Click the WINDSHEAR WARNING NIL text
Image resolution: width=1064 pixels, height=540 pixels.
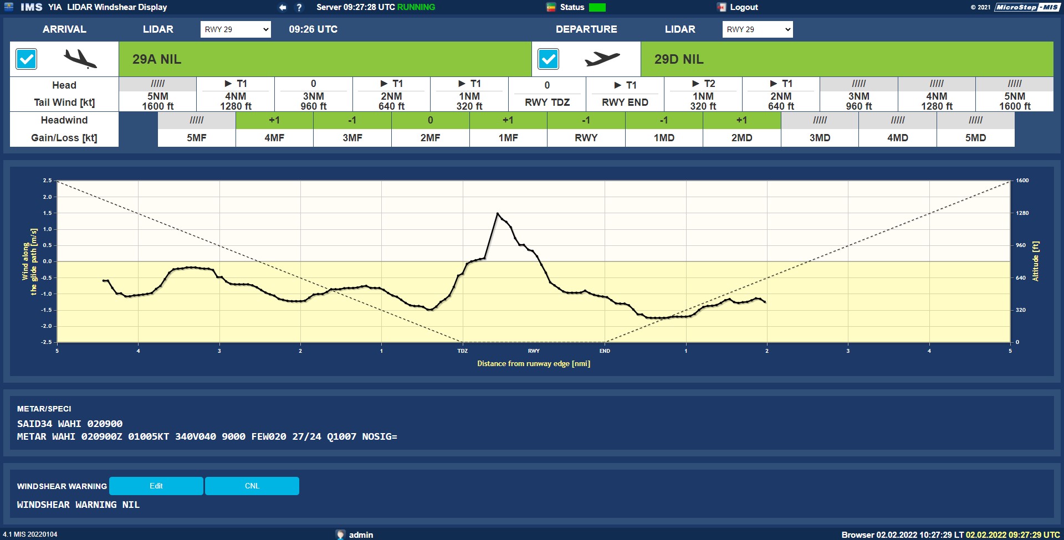click(x=78, y=505)
